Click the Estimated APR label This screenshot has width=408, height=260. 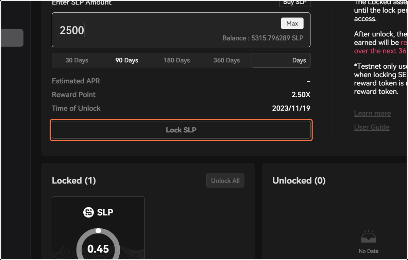(x=76, y=81)
